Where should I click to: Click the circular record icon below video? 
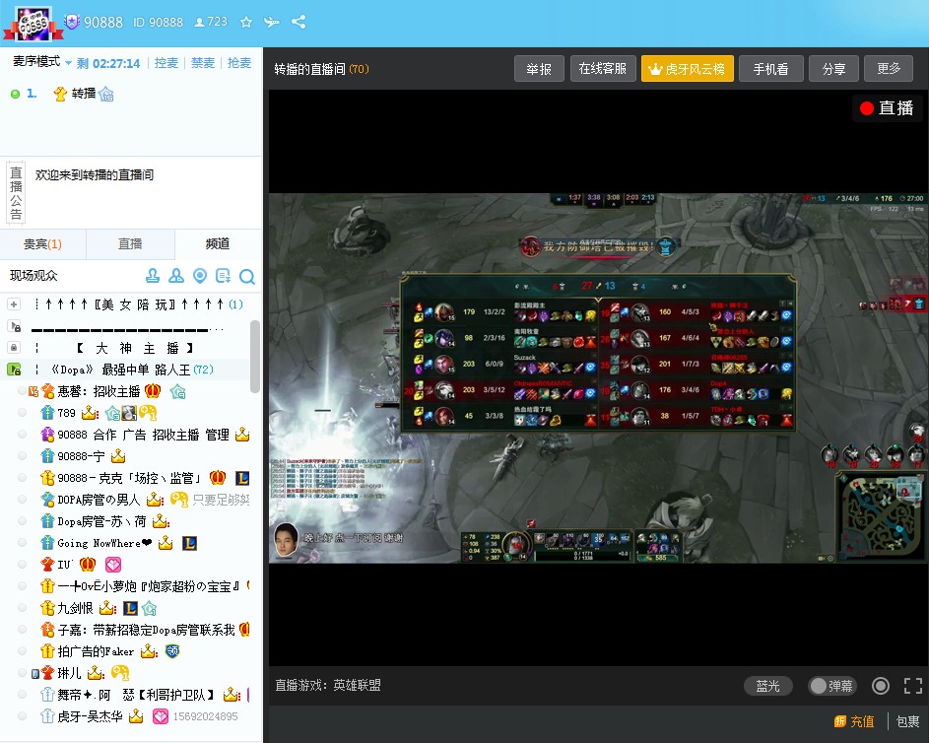881,686
